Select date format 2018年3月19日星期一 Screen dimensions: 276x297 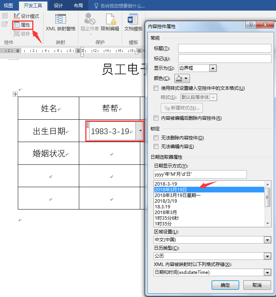209,195
